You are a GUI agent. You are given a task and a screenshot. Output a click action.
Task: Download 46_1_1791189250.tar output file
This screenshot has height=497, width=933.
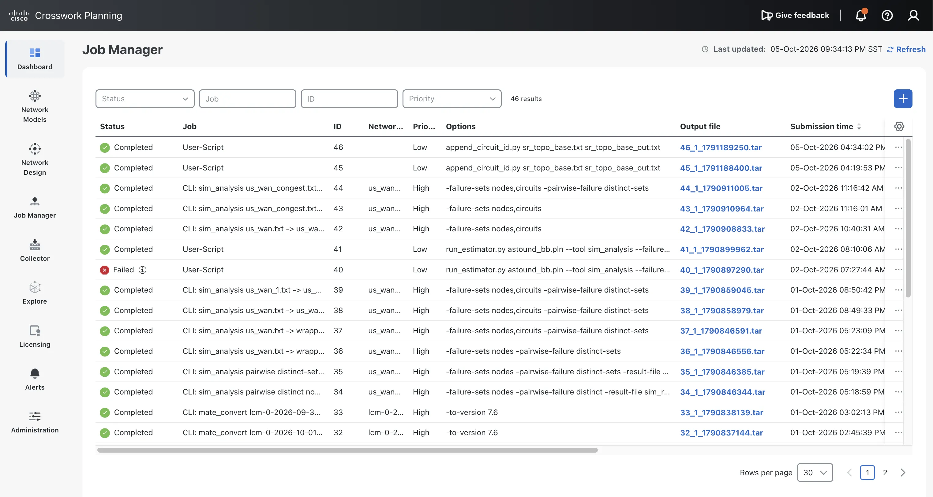point(721,147)
